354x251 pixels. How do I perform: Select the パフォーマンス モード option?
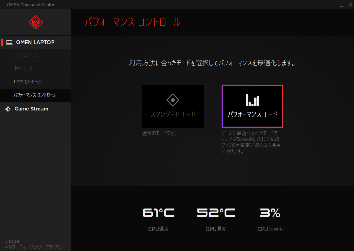click(252, 106)
